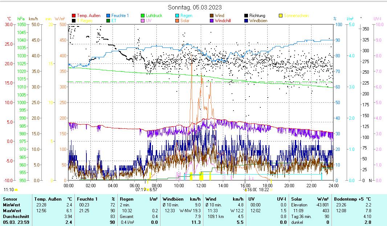Click the orange Solar legend square
Viewport: 387px width, 226px height.
point(177,21)
